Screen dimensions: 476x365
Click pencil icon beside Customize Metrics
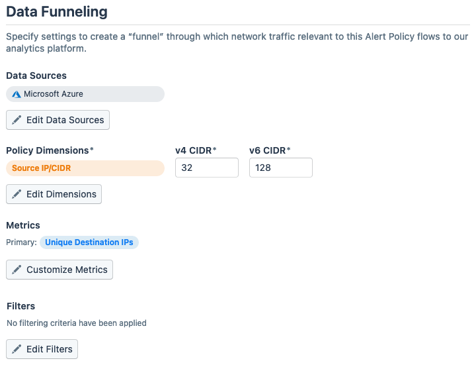(x=17, y=270)
